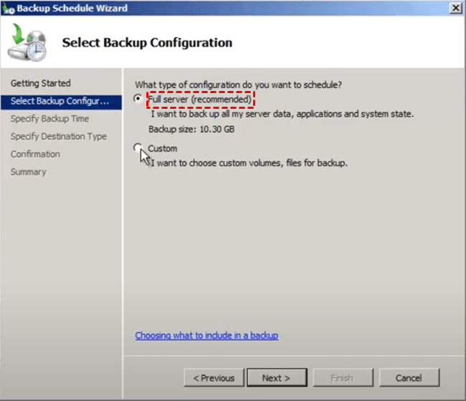Proceed with the Next button
Image resolution: width=466 pixels, height=401 pixels.
276,377
